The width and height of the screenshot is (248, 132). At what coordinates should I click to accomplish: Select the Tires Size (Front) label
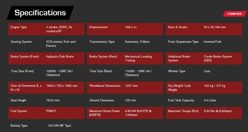point(22,71)
